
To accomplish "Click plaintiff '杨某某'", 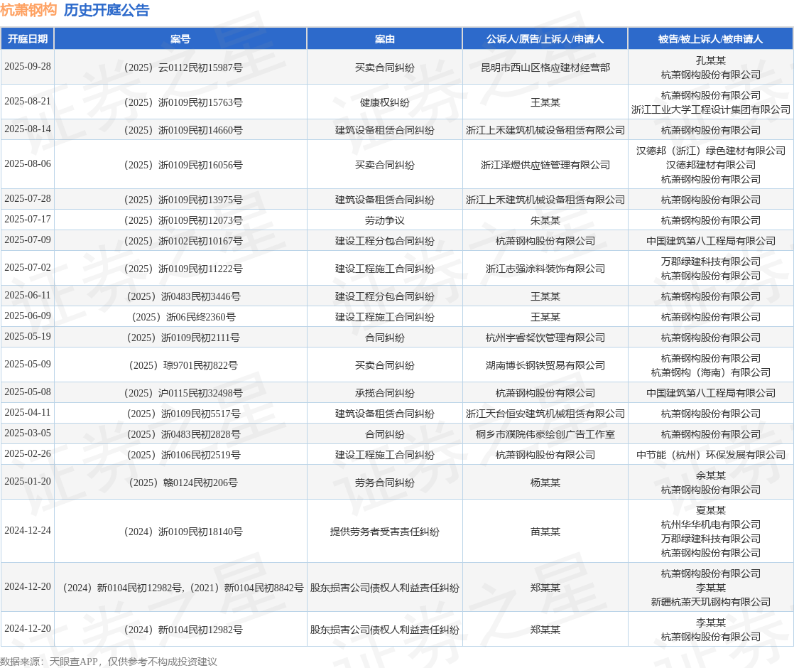I will point(545,483).
